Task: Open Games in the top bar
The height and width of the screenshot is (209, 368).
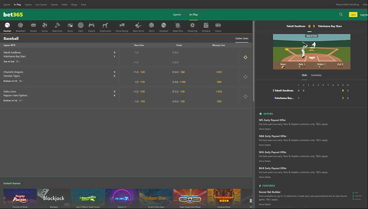Action: (x=54, y=4)
